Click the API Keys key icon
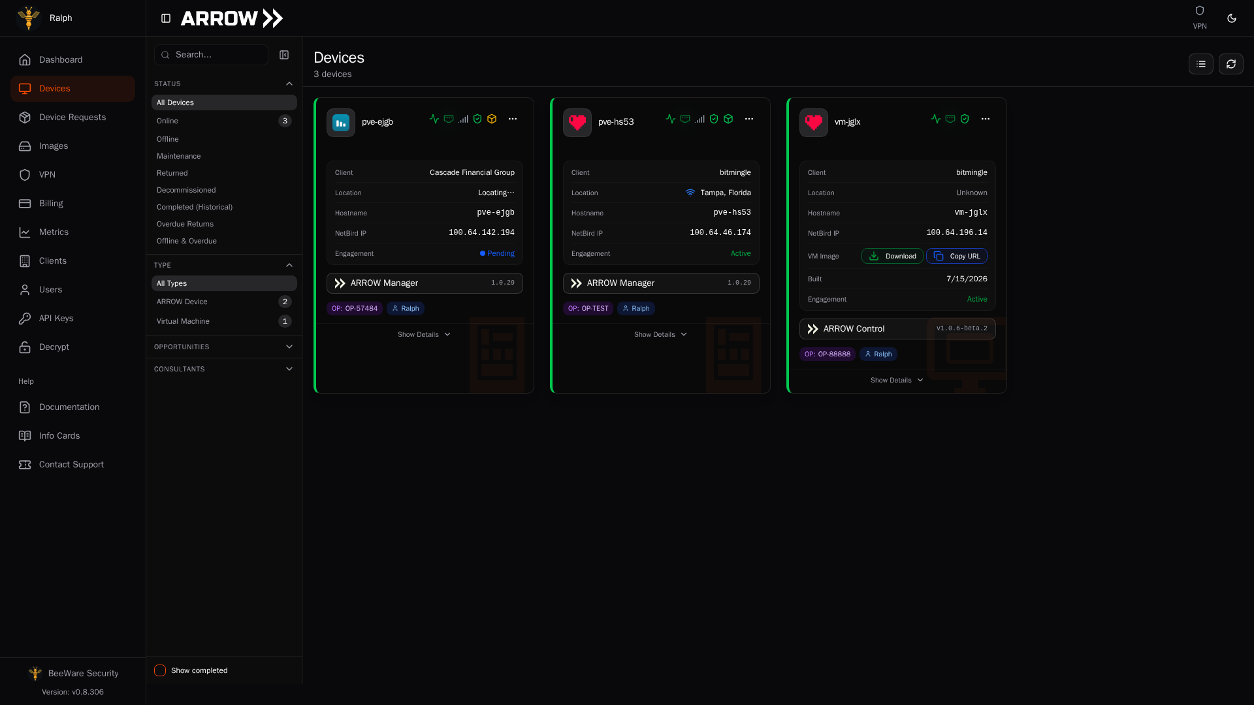The image size is (1254, 705). coord(25,319)
